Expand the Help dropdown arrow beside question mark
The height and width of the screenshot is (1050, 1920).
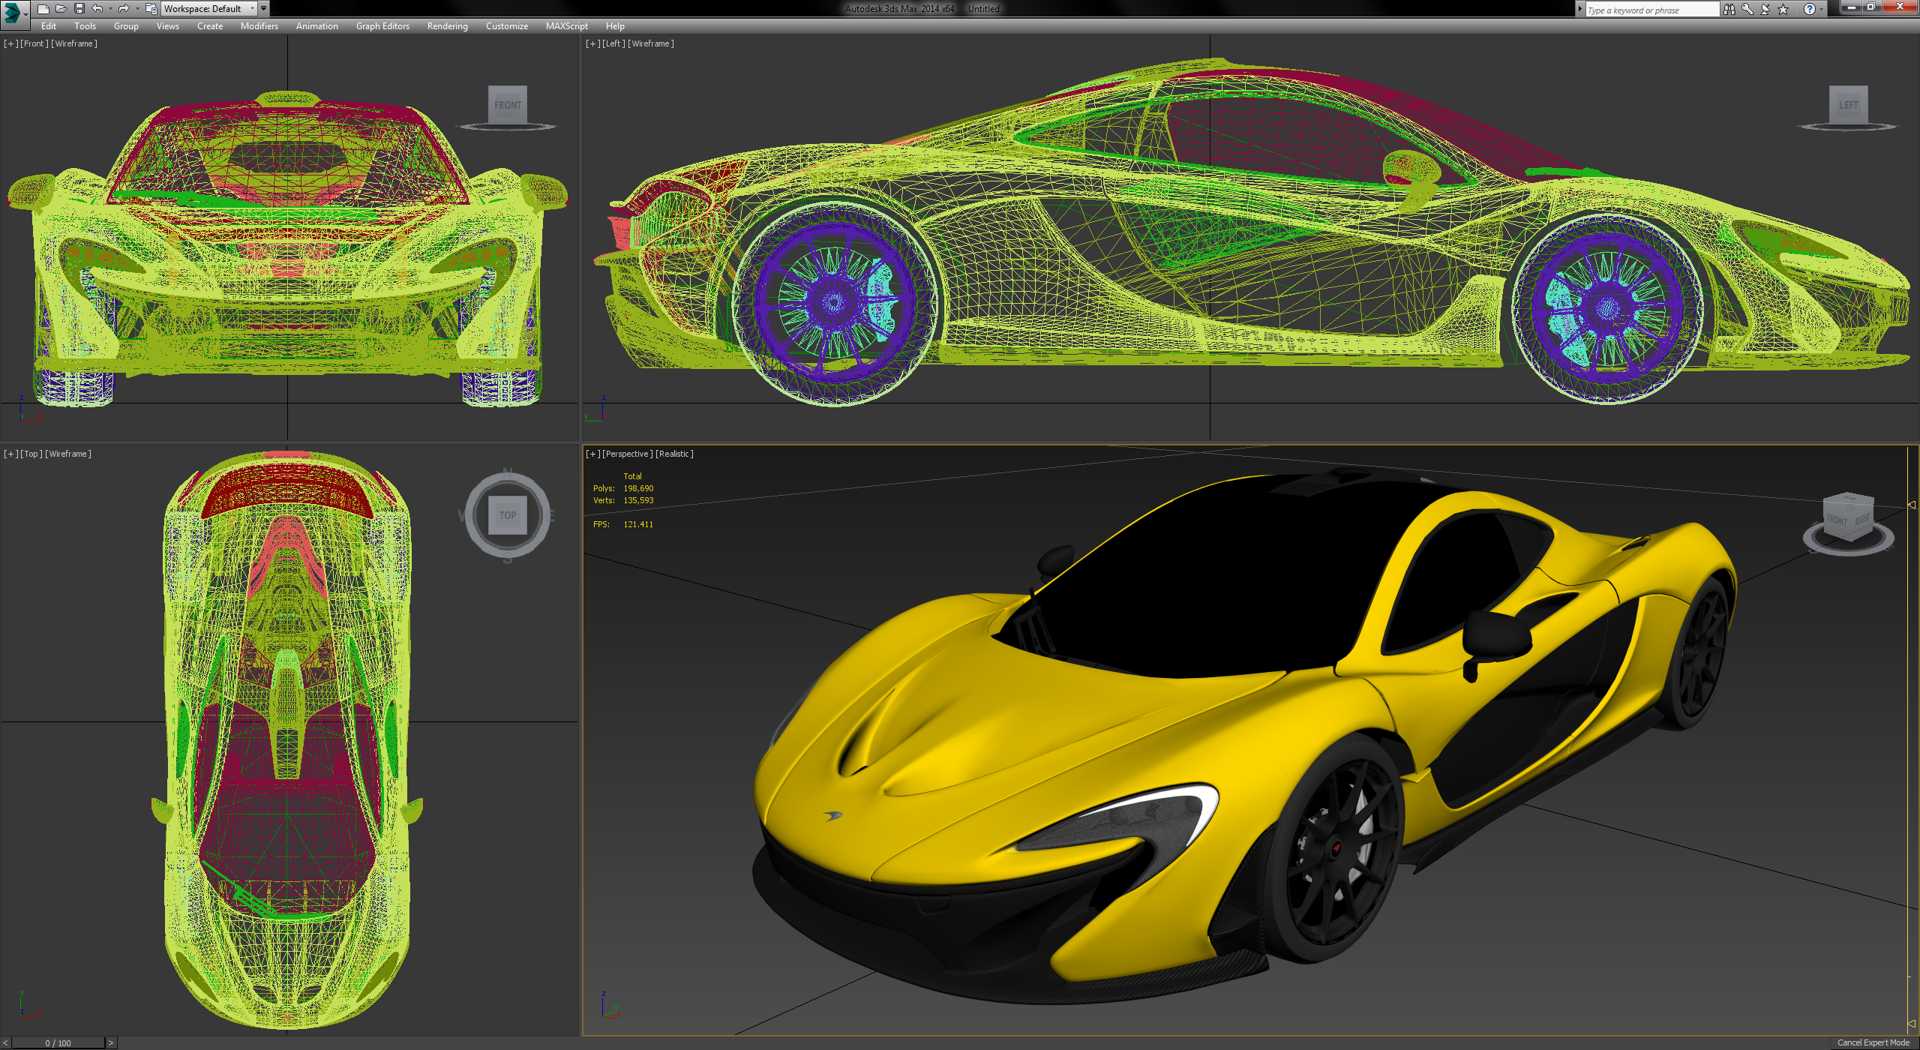pos(1822,9)
